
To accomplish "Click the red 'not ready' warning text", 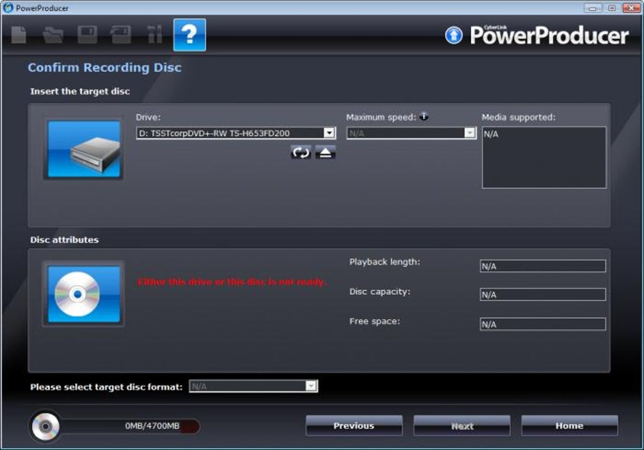I will click(x=232, y=281).
